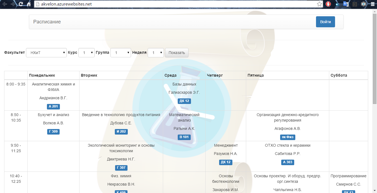This screenshot has width=377, height=193.
Task: Click ДК 12 badge under Базы данных
Action: pyautogui.click(x=184, y=101)
